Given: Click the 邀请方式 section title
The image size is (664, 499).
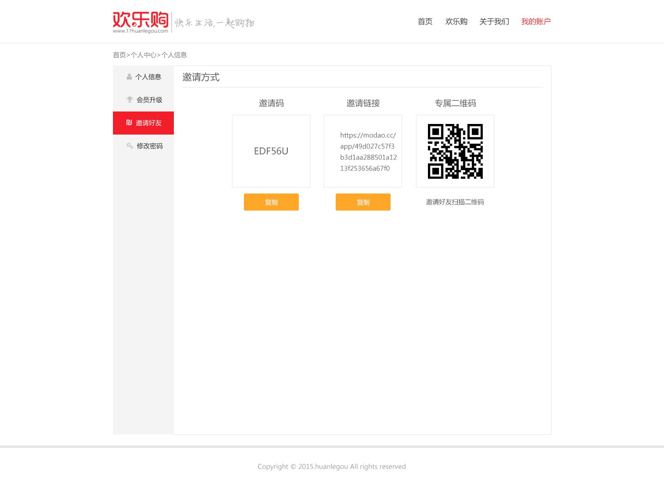Looking at the screenshot, I should [x=201, y=77].
